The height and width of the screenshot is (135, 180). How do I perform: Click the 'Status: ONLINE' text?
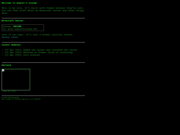(12, 26)
